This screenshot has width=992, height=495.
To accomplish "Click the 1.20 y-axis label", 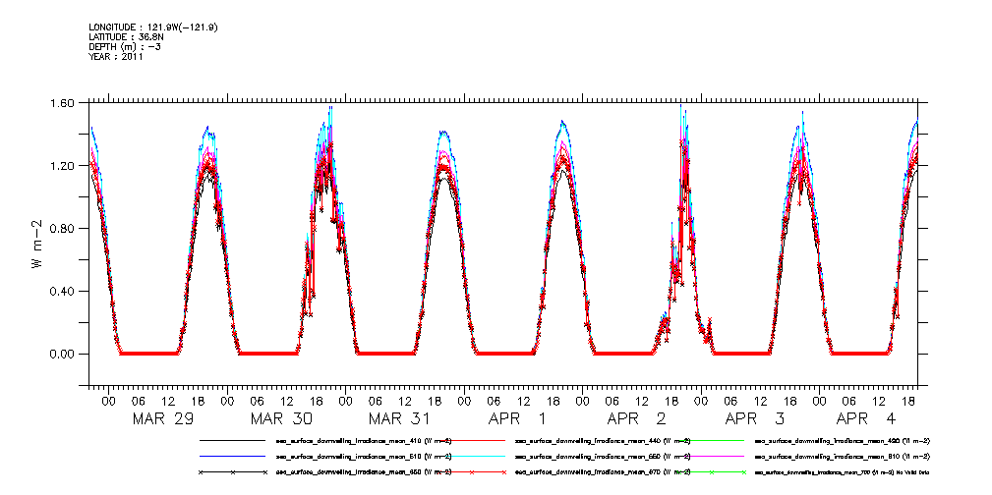I will click(x=61, y=166).
